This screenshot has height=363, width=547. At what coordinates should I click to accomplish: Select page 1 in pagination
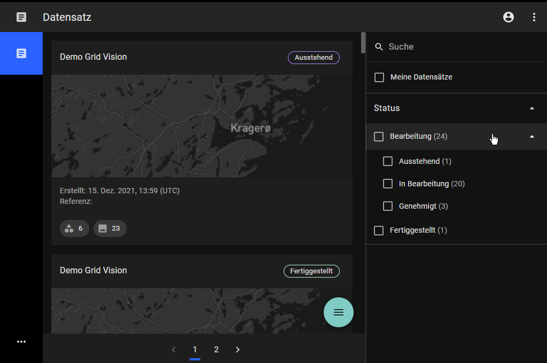coord(195,350)
